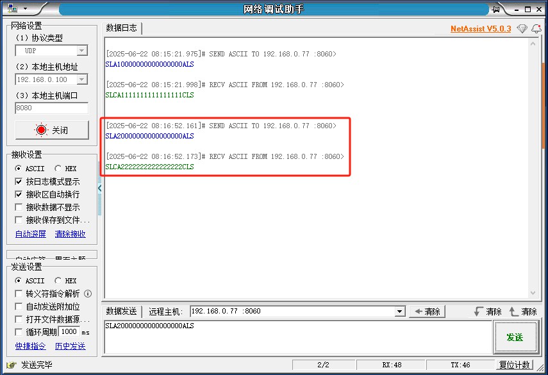This screenshot has height=375, width=548.
Task: Open the NetAssist V5.0.3 link
Action: (x=481, y=29)
